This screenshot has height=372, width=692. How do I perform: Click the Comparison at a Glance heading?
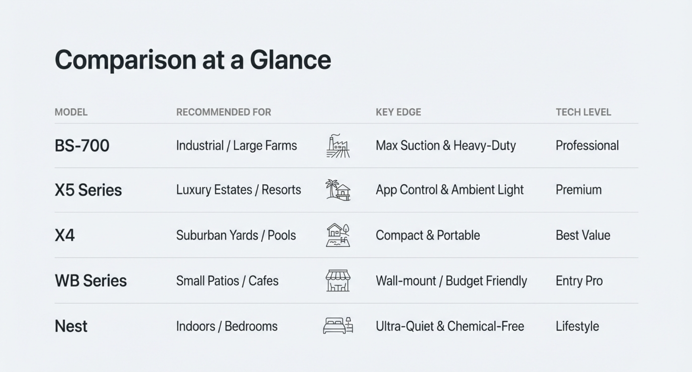tap(193, 60)
